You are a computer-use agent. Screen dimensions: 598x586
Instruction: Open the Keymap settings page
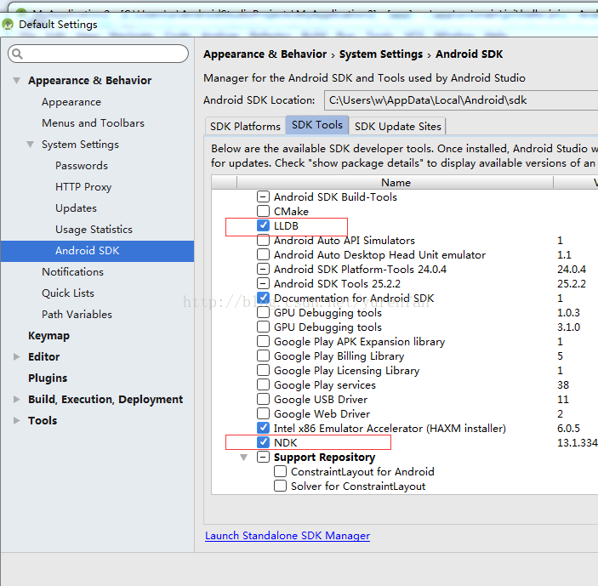(48, 336)
